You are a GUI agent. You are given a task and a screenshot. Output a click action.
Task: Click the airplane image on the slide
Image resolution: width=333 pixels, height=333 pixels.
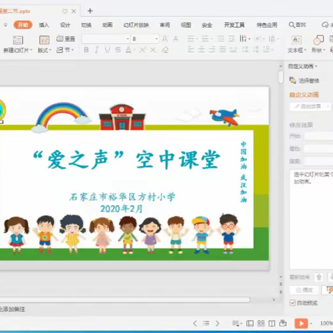point(225,117)
